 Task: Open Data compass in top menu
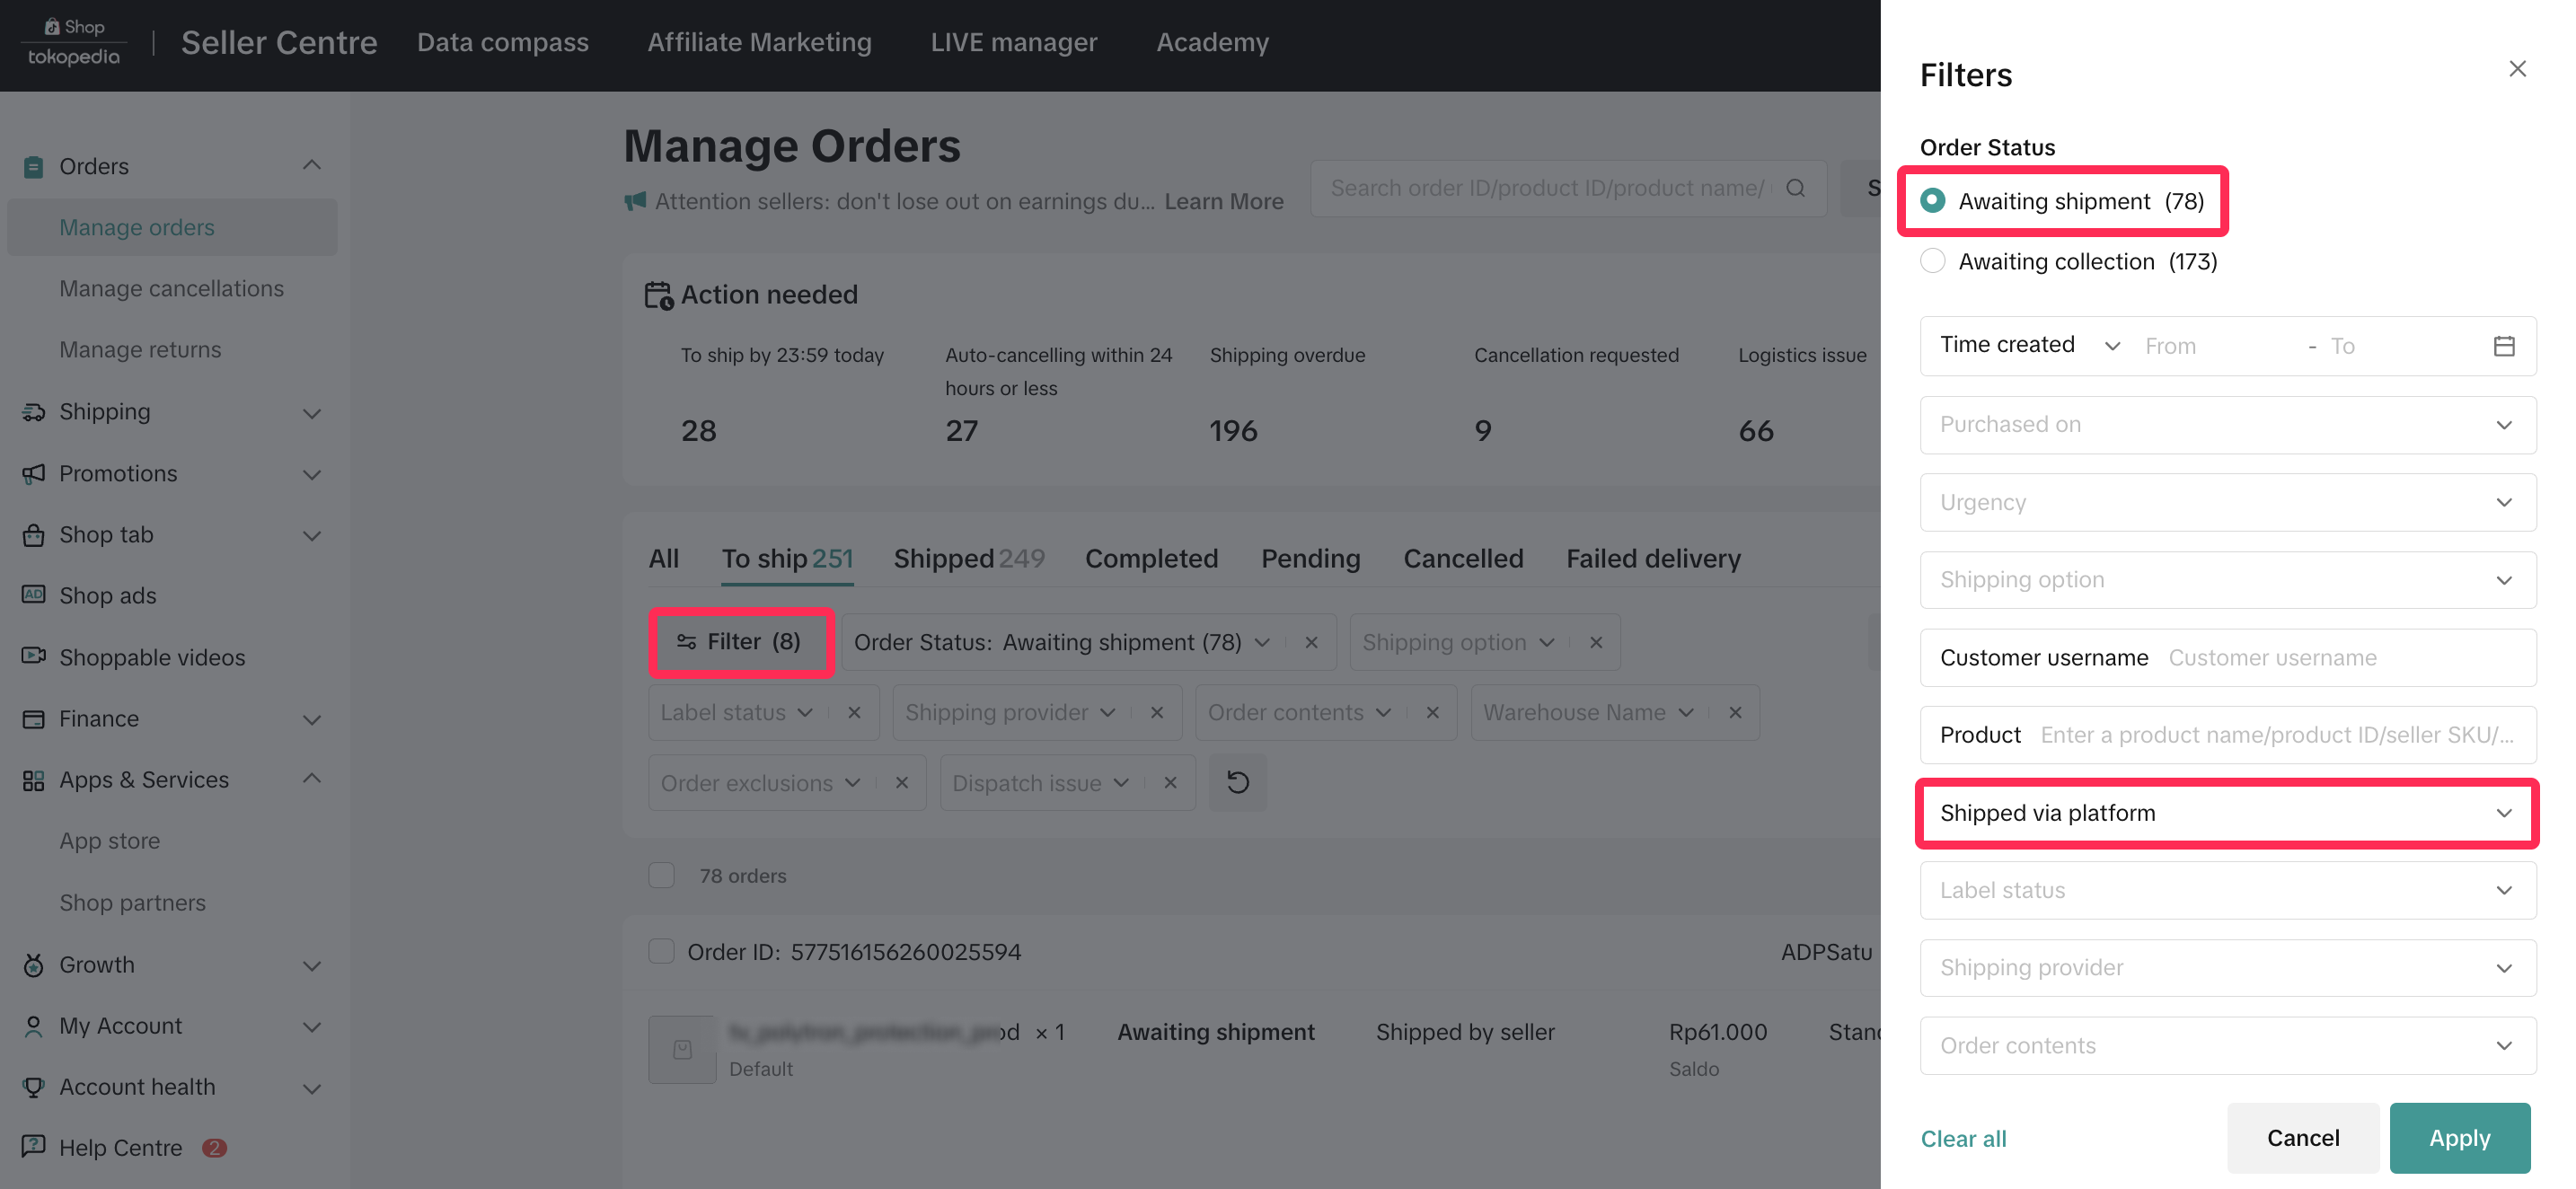coord(502,42)
